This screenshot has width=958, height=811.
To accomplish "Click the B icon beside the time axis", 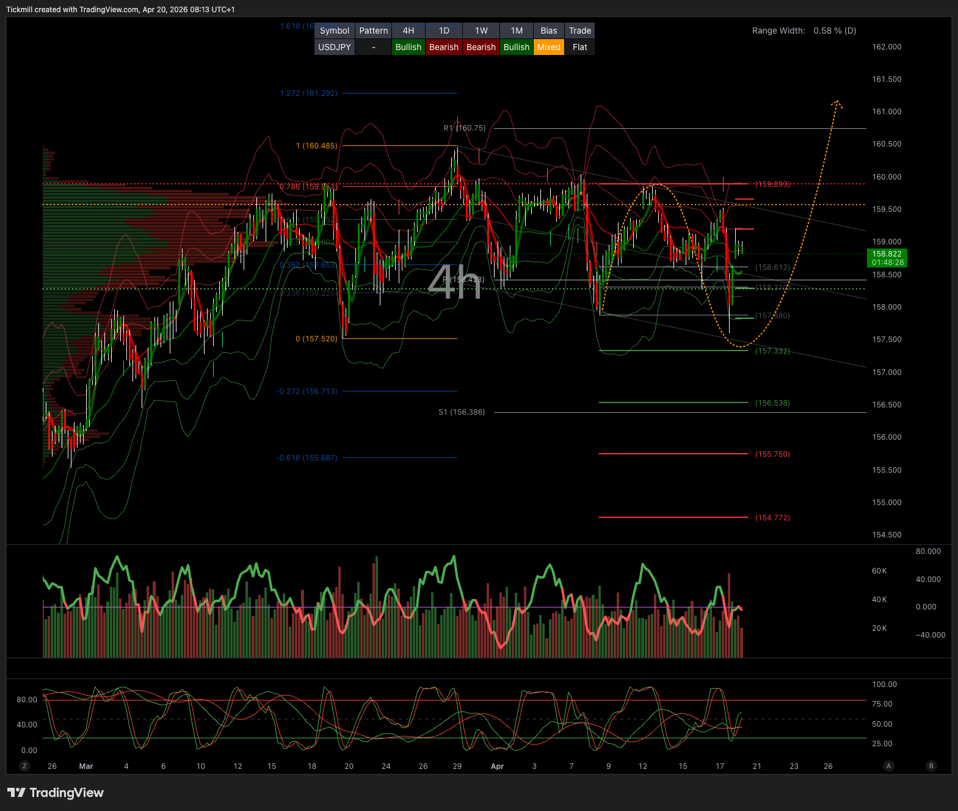I will point(931,766).
